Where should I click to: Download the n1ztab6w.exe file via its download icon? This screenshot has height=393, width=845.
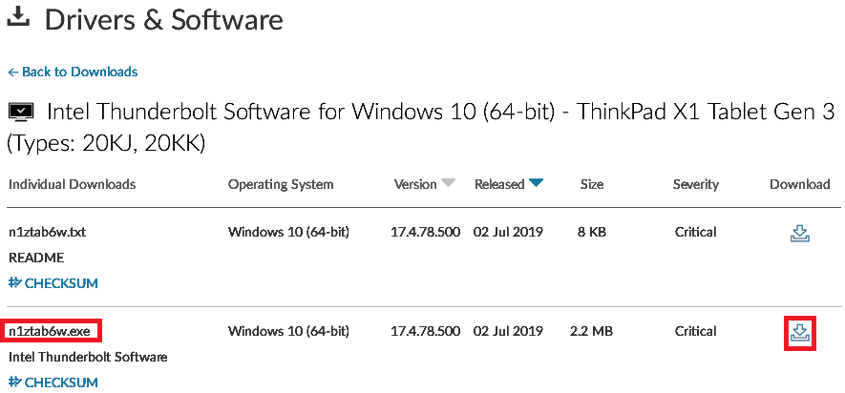pos(800,333)
